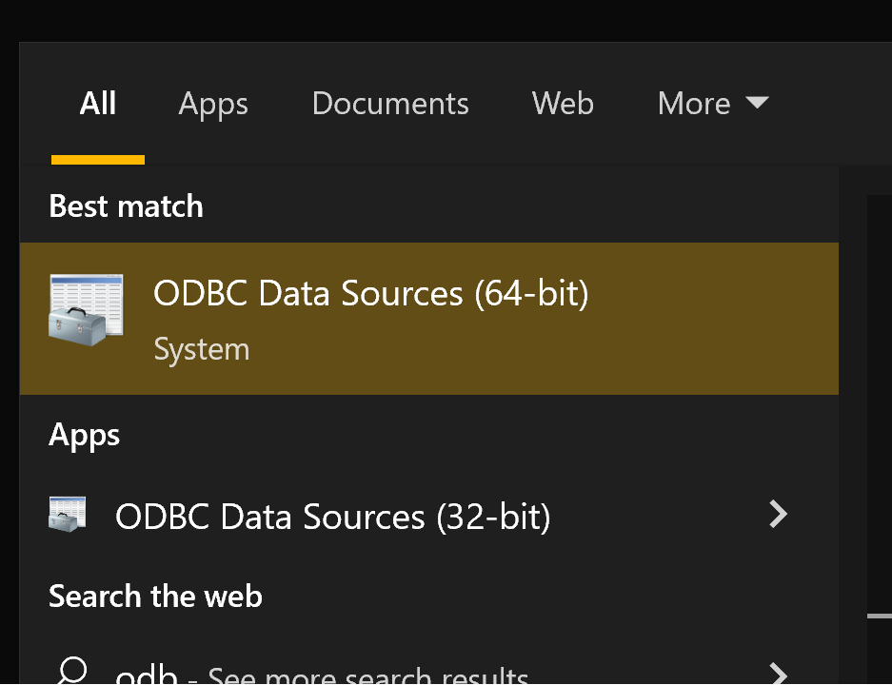This screenshot has height=685, width=892.
Task: Click the Search the web section heading
Action: pos(155,597)
